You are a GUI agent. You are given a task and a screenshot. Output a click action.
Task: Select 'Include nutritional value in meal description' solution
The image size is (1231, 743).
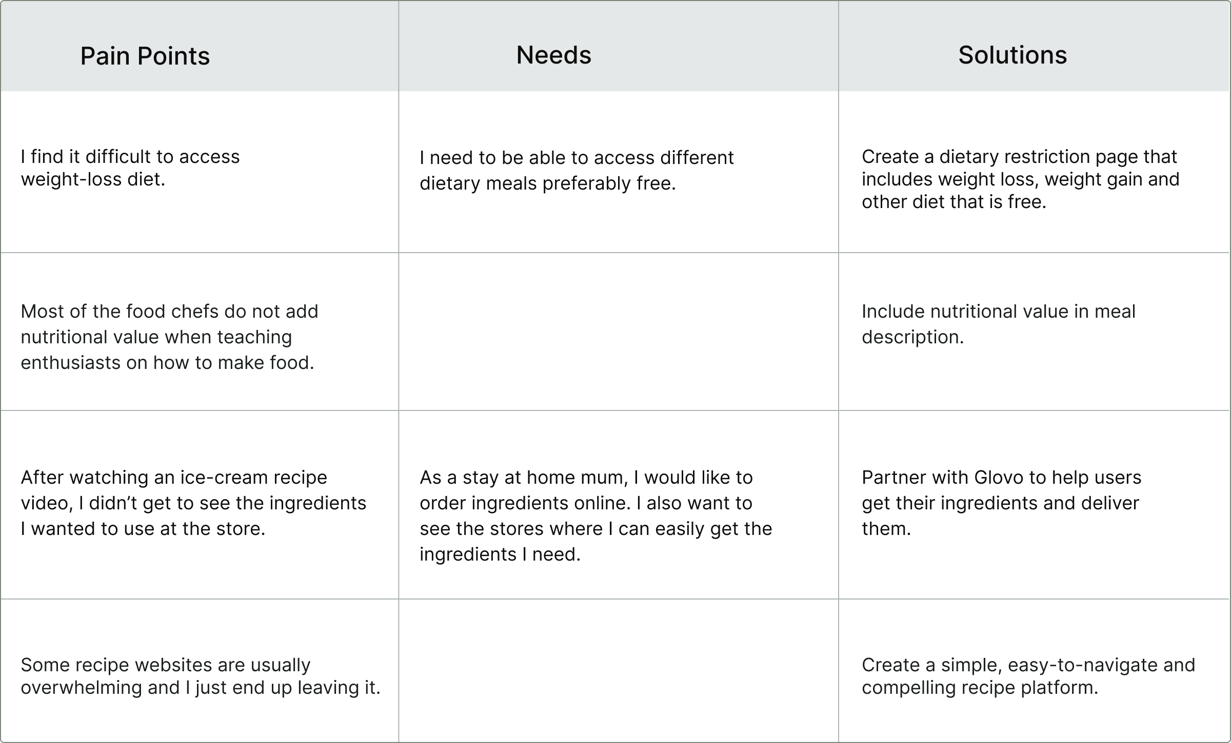pyautogui.click(x=998, y=324)
